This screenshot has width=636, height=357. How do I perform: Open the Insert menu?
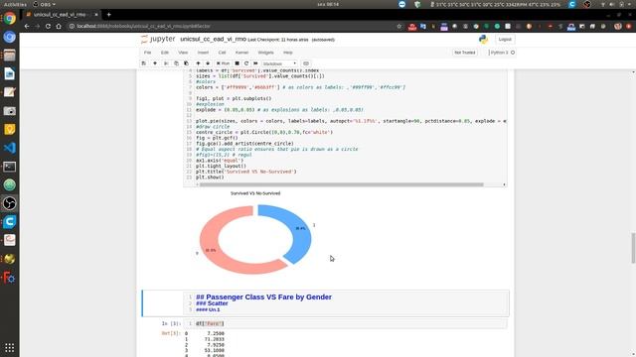pyautogui.click(x=203, y=53)
